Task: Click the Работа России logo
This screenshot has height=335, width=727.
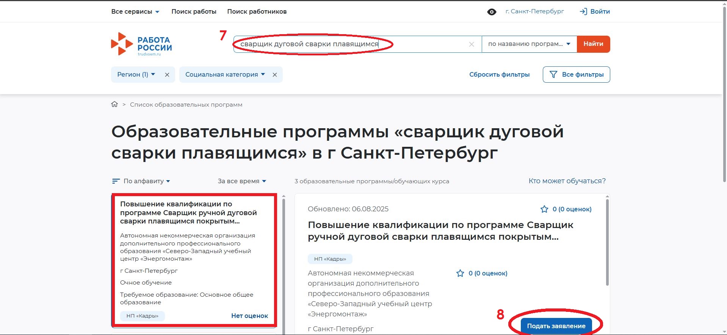Action: click(141, 44)
